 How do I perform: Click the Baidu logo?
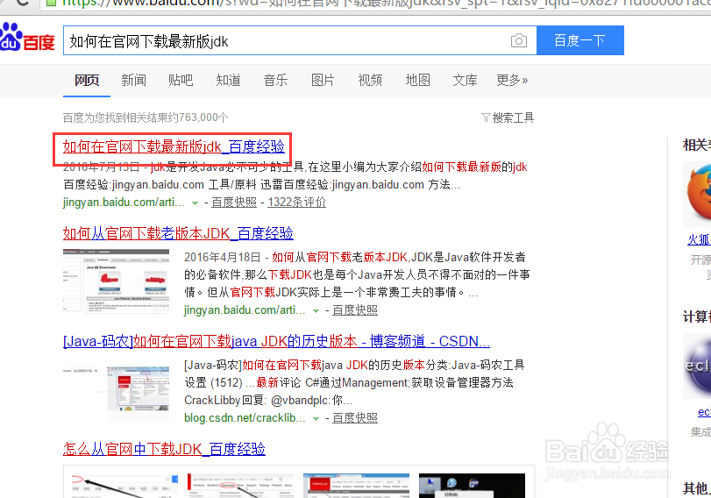(27, 37)
